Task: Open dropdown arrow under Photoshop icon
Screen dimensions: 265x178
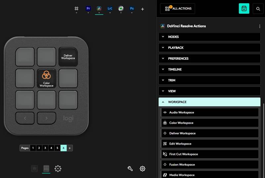Action: point(132,13)
